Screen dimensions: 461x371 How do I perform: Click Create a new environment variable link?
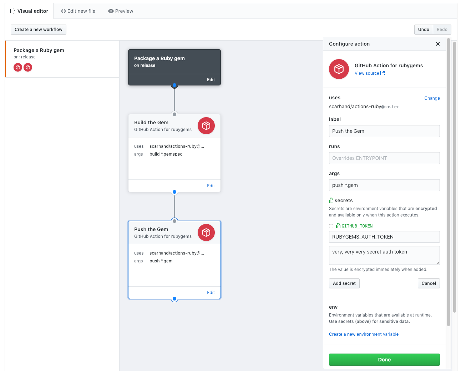coord(364,334)
